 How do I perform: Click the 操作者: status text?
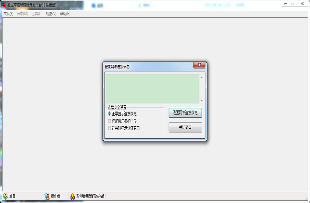tap(56, 196)
